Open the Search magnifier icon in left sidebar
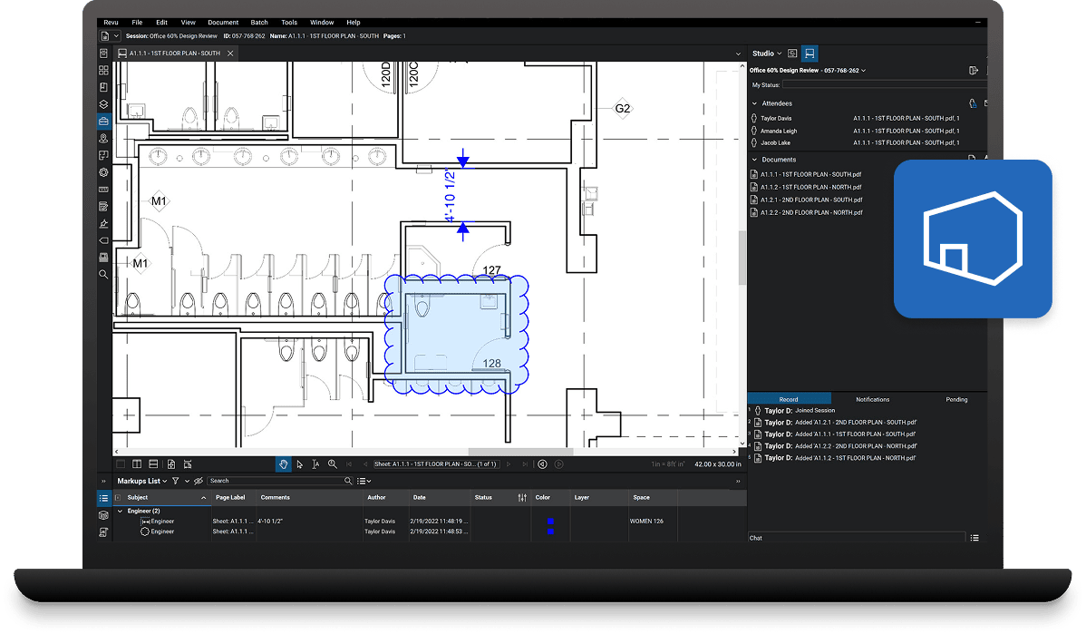Screen dimensions: 1086x634 point(103,274)
